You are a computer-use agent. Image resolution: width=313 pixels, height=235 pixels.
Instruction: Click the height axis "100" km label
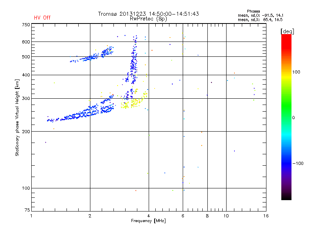[x=26, y=188]
